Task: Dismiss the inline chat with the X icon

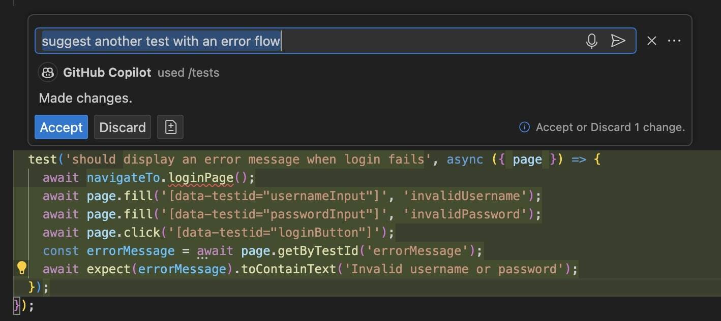Action: point(652,41)
